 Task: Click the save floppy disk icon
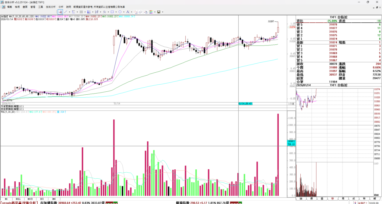[159, 12]
